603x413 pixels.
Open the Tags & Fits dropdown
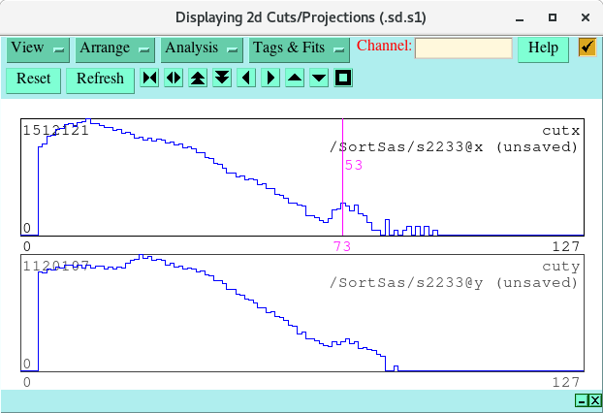tap(299, 48)
